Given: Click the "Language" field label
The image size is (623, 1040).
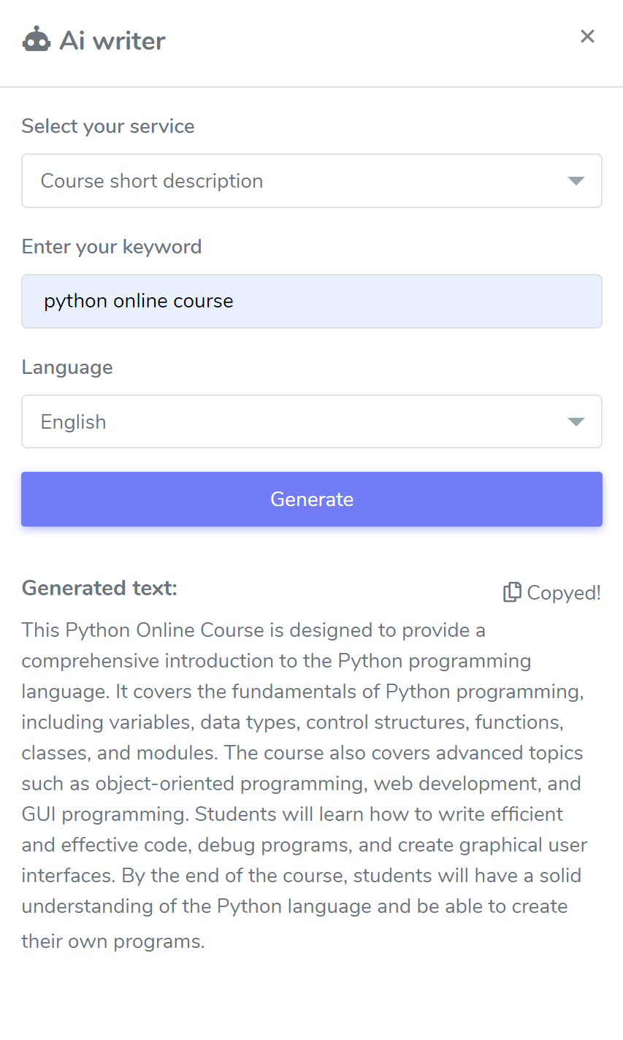Looking at the screenshot, I should tap(67, 367).
